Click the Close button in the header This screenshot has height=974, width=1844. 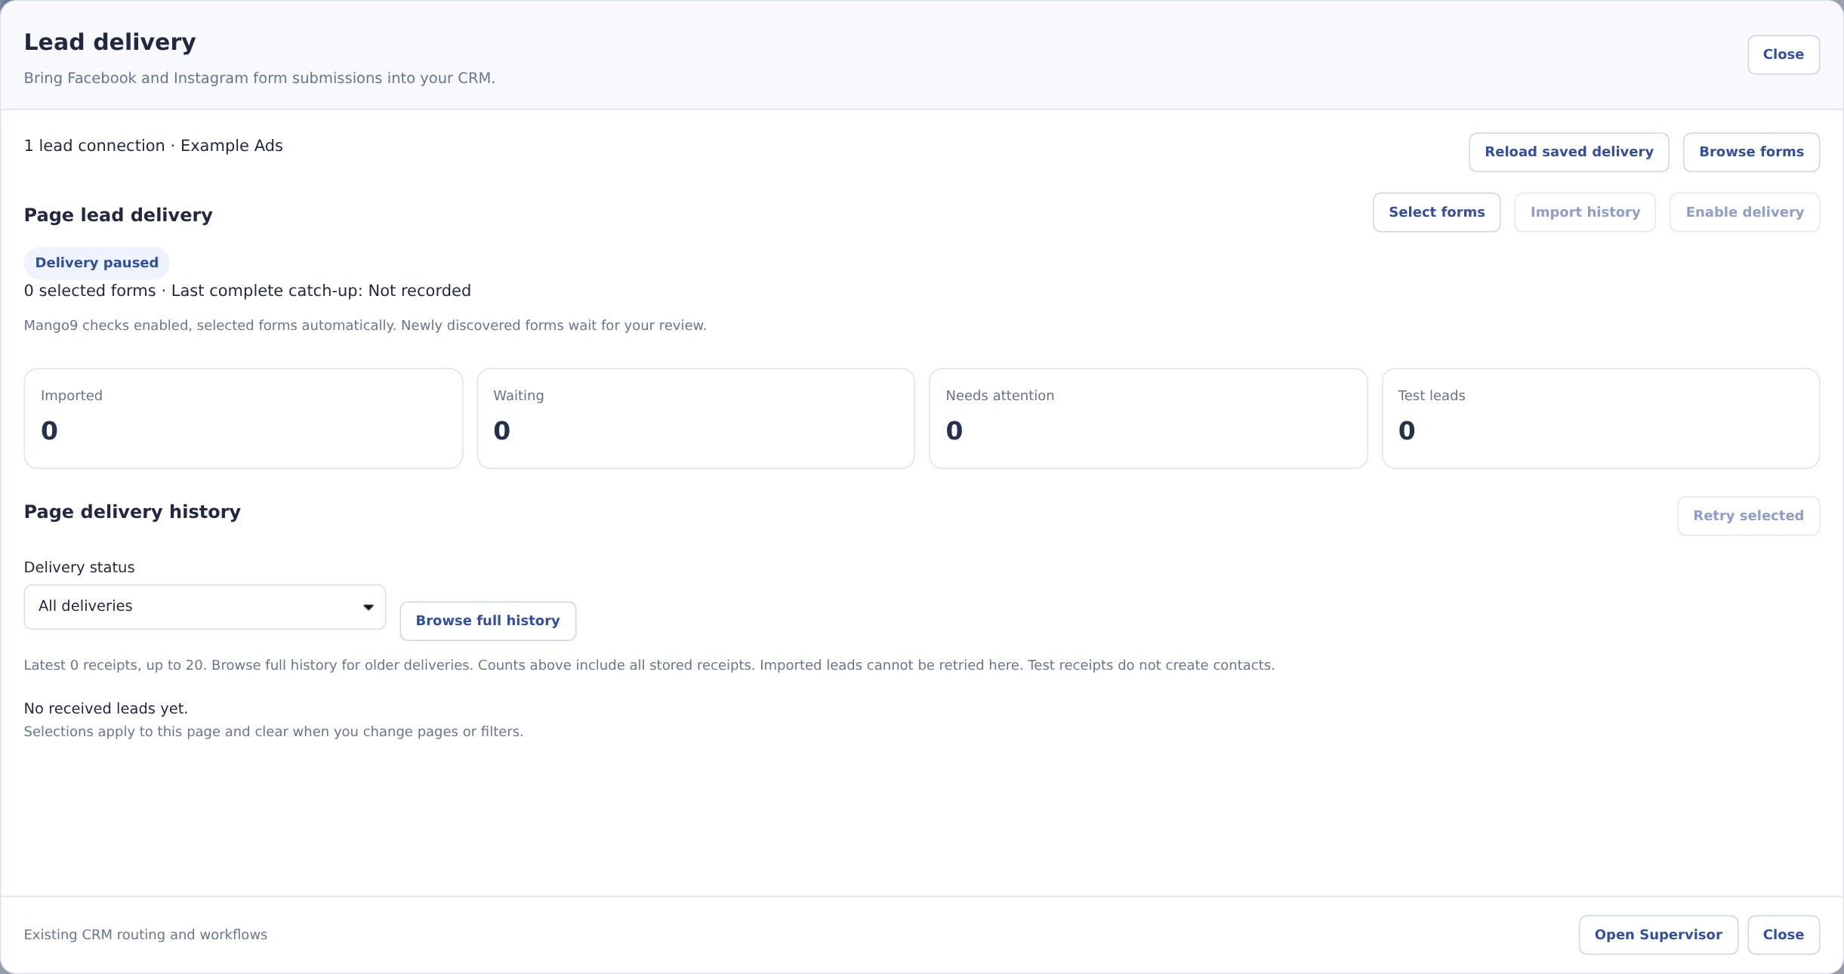[1783, 54]
